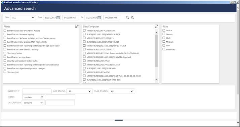Image resolution: width=240 pixels, height=127 pixels.
Task: Open the NOTES contains dropdown
Action: [x=34, y=97]
